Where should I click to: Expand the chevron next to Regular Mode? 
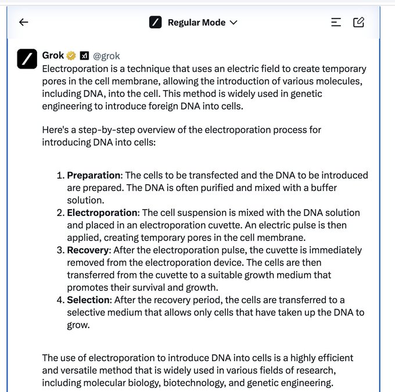click(234, 23)
